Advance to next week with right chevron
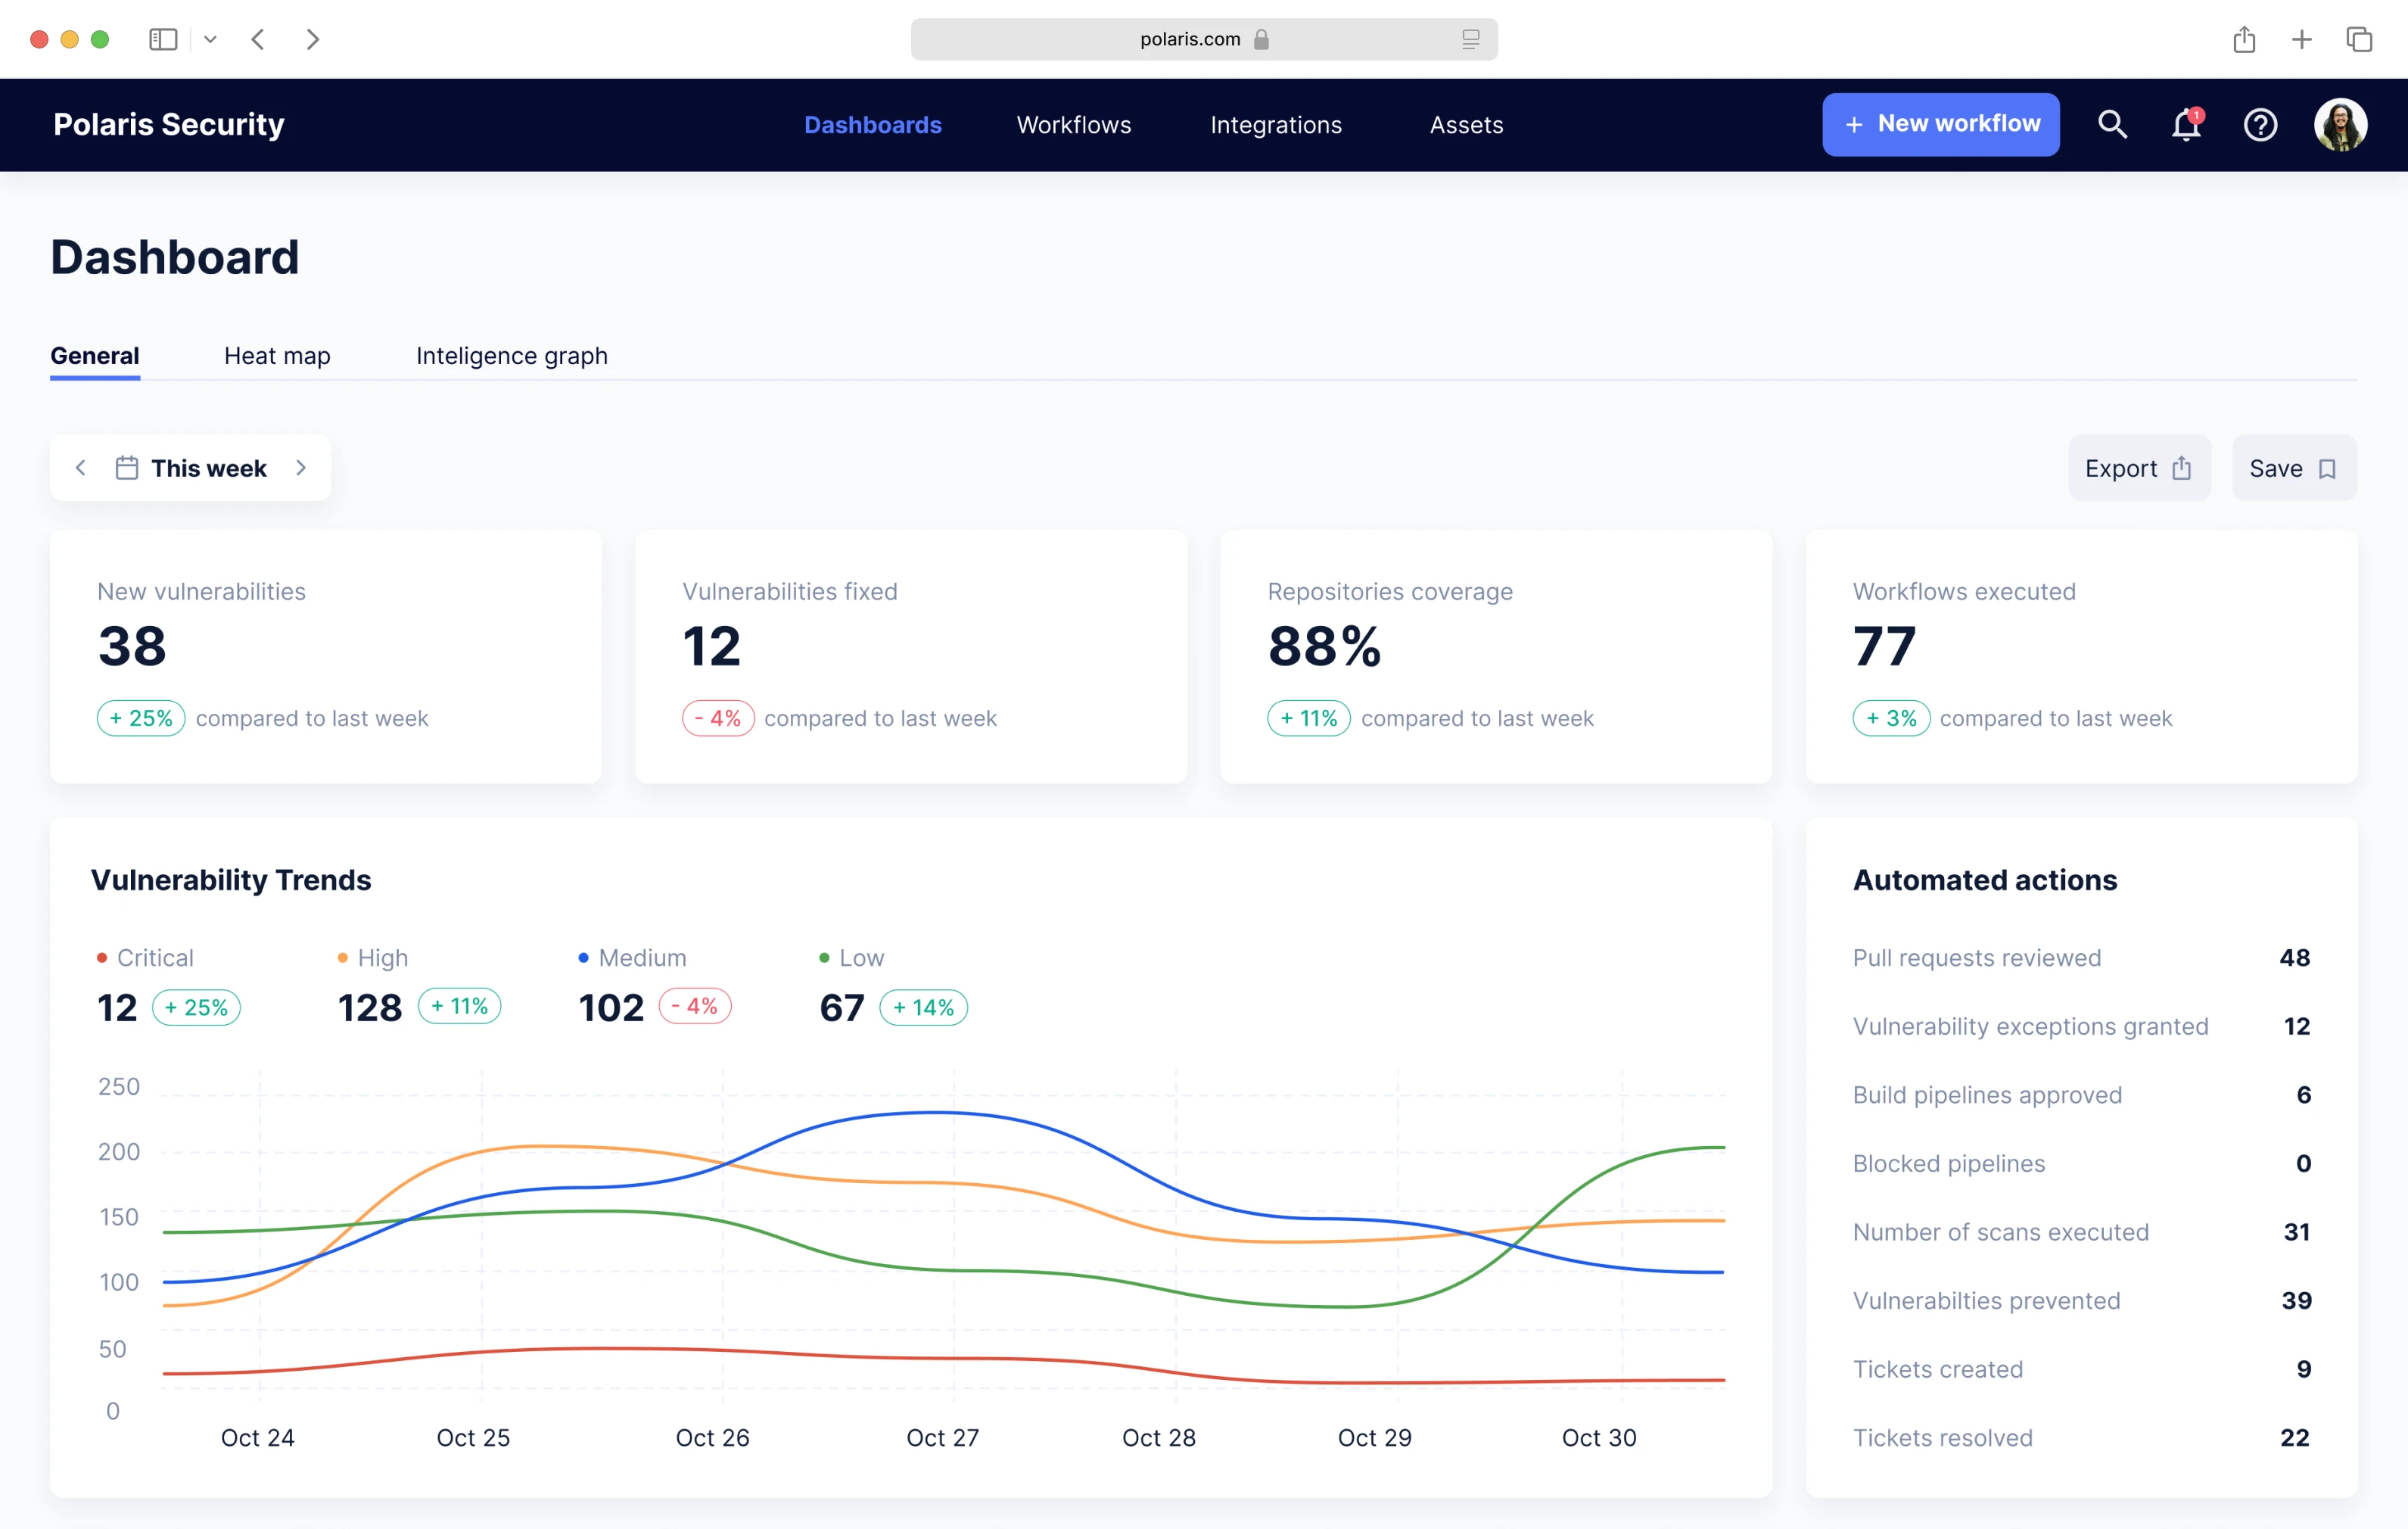Viewport: 2408px width, 1529px height. click(x=301, y=468)
